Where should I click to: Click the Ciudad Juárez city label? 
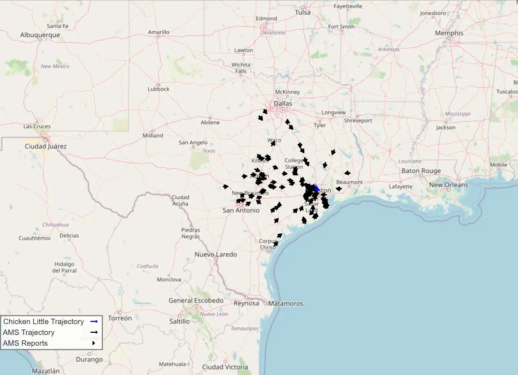tap(45, 146)
